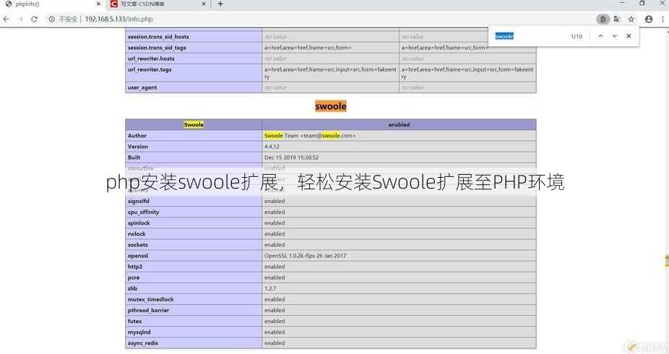The image size is (669, 354).
Task: Open the user profile icon
Action: (649, 20)
